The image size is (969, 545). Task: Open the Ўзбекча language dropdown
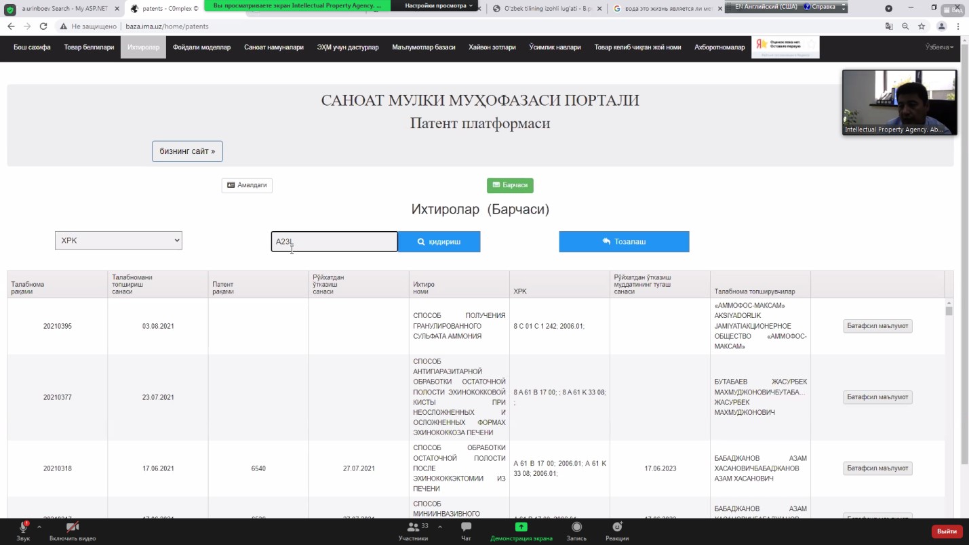click(939, 47)
